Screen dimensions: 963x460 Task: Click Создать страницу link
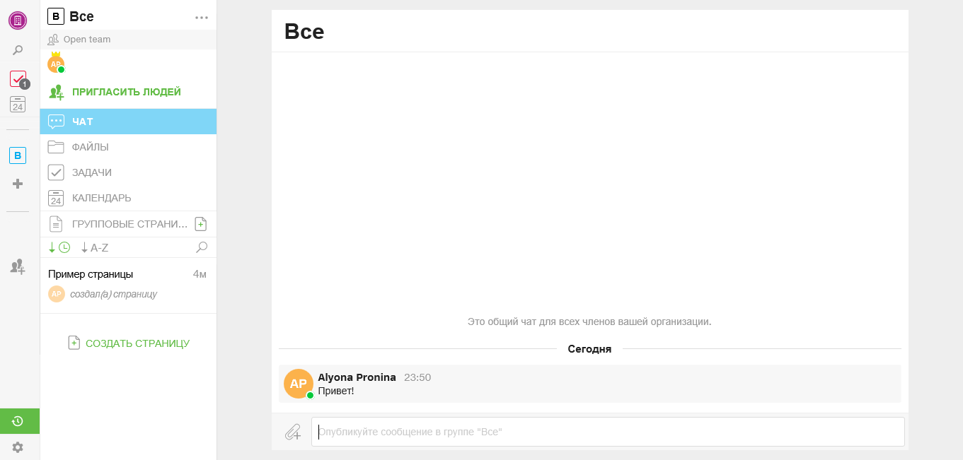coord(137,343)
